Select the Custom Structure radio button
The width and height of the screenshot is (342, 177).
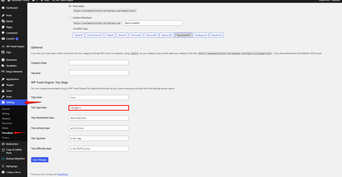pos(70,18)
